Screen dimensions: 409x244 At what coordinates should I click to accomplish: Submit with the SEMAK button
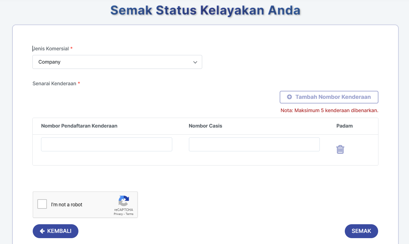361,231
